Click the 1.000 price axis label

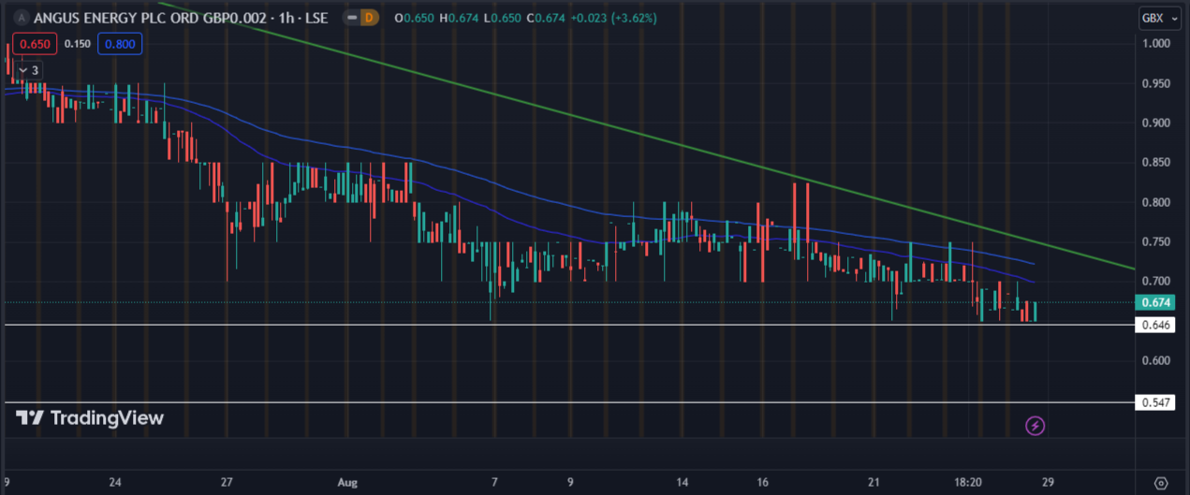click(1155, 43)
